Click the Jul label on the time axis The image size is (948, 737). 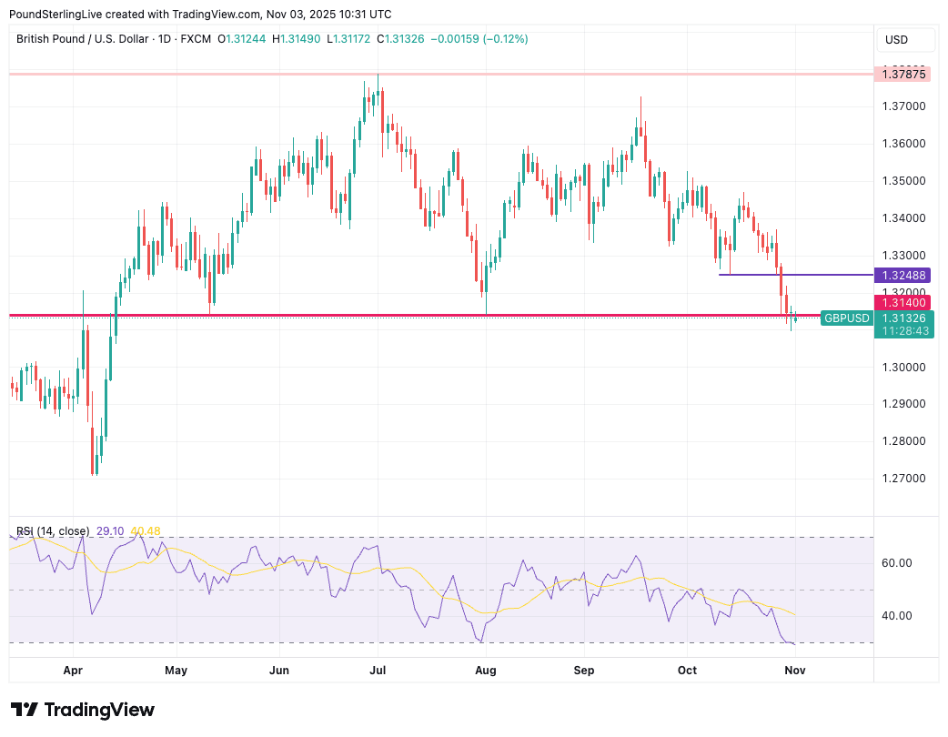click(x=378, y=671)
